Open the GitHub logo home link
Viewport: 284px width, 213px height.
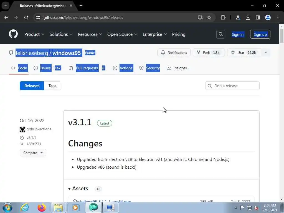pyautogui.click(x=13, y=34)
